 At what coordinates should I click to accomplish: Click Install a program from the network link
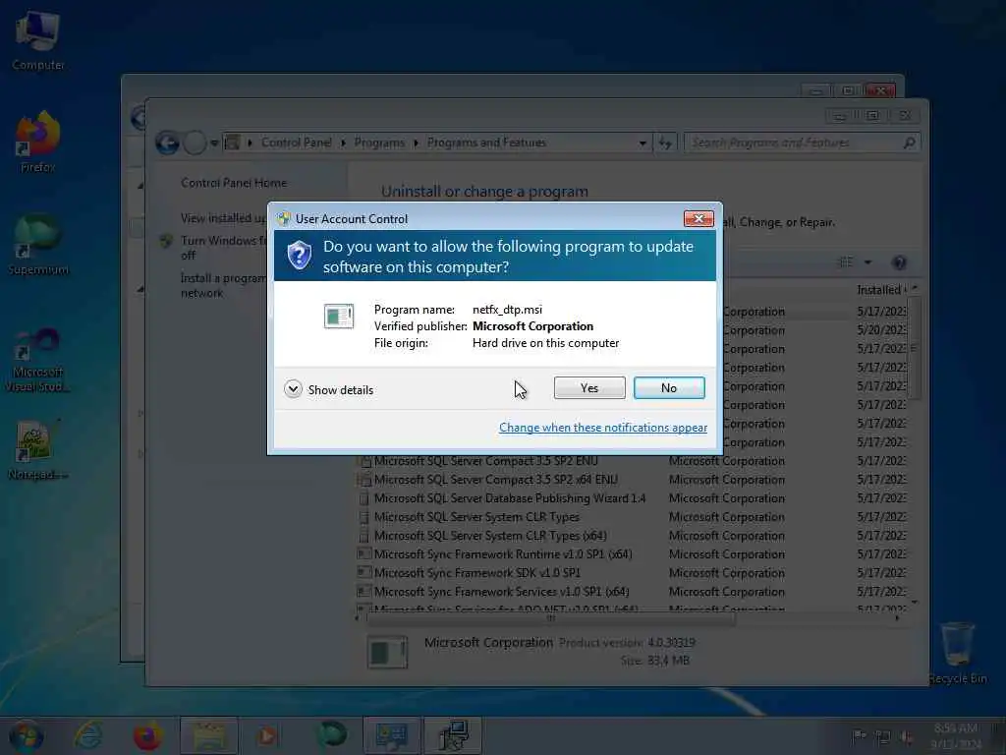click(x=223, y=285)
